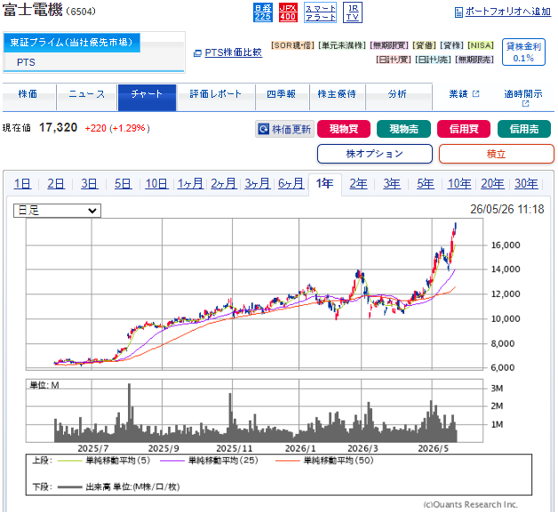558x512 pixels.
Task: Switch chart range to 10年
Action: coord(459,184)
